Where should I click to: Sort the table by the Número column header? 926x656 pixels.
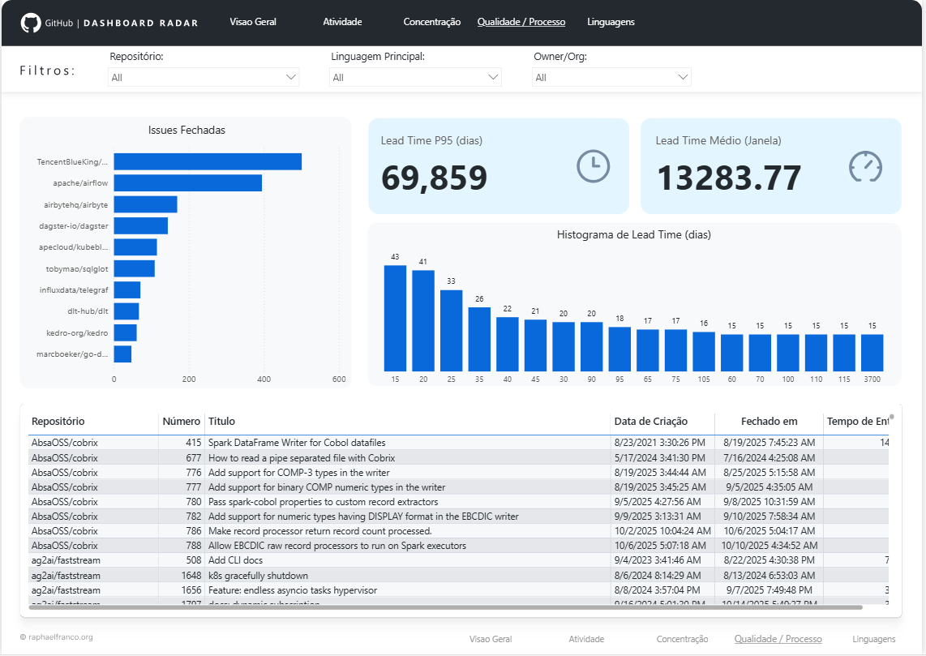pyautogui.click(x=181, y=421)
